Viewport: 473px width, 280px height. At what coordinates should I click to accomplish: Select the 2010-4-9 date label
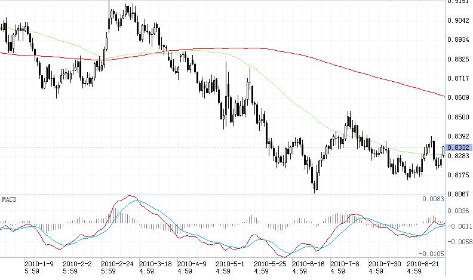192,264
